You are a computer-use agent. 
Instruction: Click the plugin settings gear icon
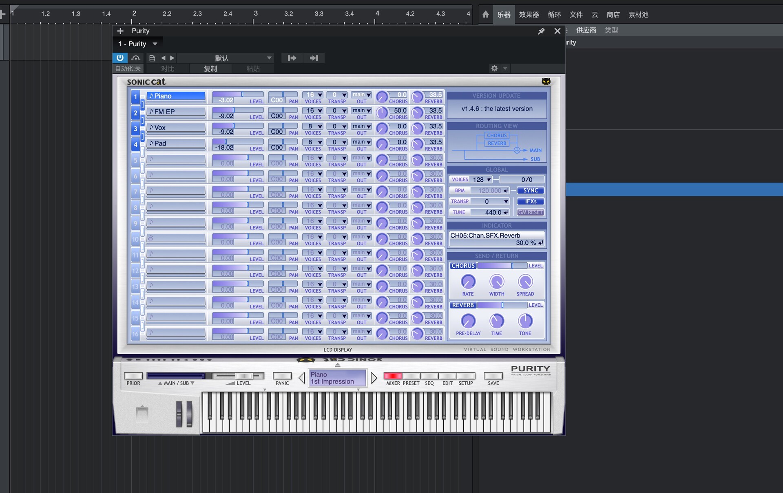[x=494, y=68]
